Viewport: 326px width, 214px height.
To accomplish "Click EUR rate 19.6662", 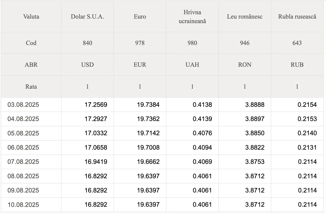I will 148,162.
